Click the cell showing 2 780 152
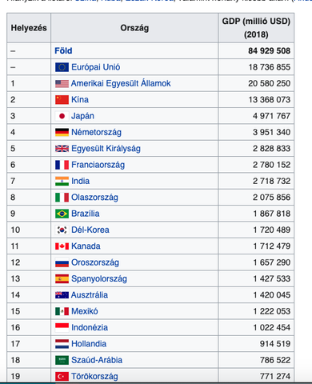This screenshot has height=384, width=312. pyautogui.click(x=256, y=165)
